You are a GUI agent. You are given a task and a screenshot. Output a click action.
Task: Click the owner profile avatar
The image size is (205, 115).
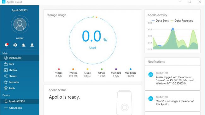(x=20, y=24)
